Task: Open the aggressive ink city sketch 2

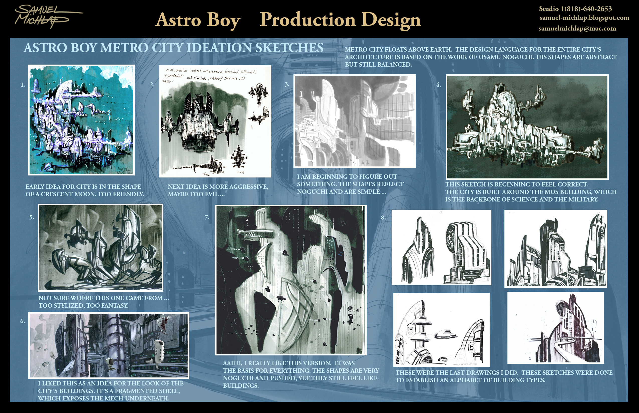Action: 215,121
